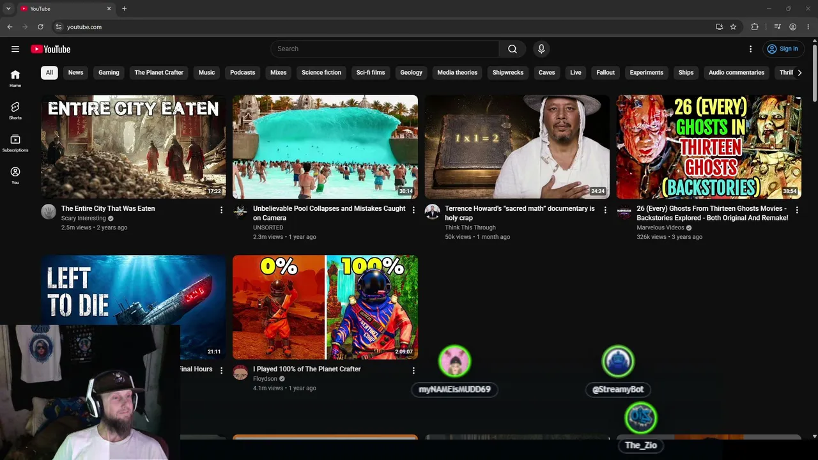Image resolution: width=818 pixels, height=460 pixels.
Task: Close the YouTube browser tab
Action: 109,9
